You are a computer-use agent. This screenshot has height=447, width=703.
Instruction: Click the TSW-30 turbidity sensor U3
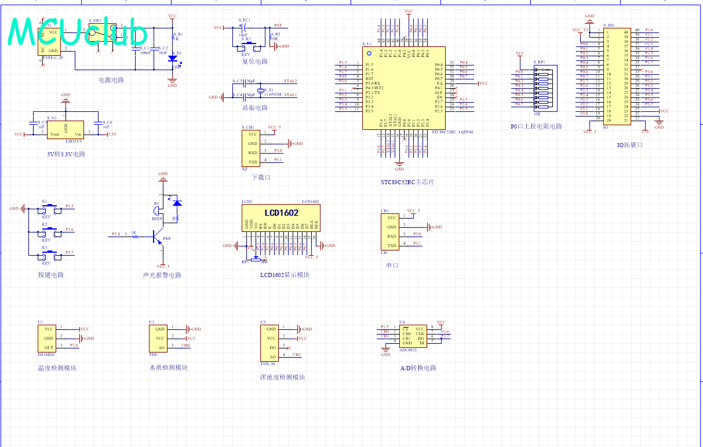pos(269,343)
